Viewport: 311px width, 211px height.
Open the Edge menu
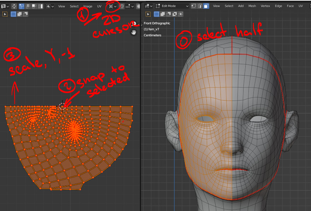(278, 6)
